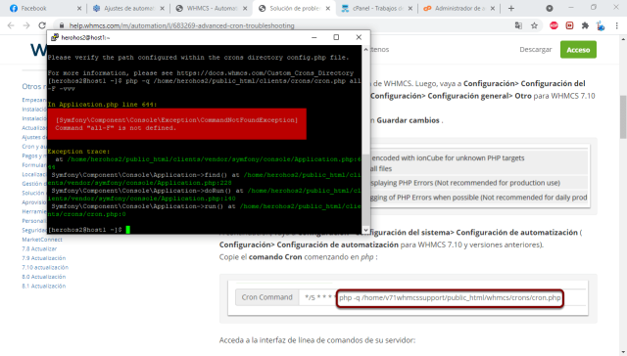Screen dimensions: 627x356
Task: Click 'splaying PHP Errors' row in screenshot
Action: pyautogui.click(x=479, y=183)
